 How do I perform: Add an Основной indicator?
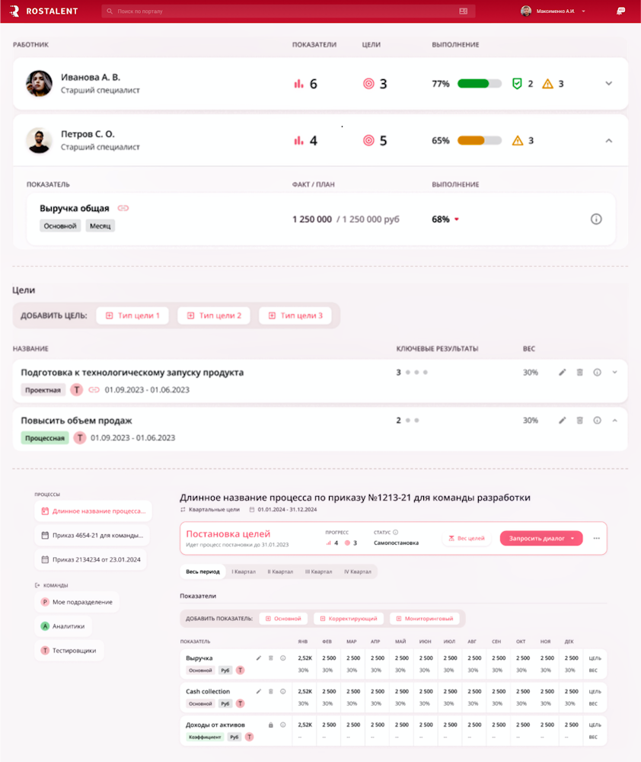coord(283,619)
